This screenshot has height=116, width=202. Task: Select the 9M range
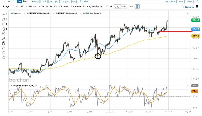pyautogui.click(x=35, y=6)
